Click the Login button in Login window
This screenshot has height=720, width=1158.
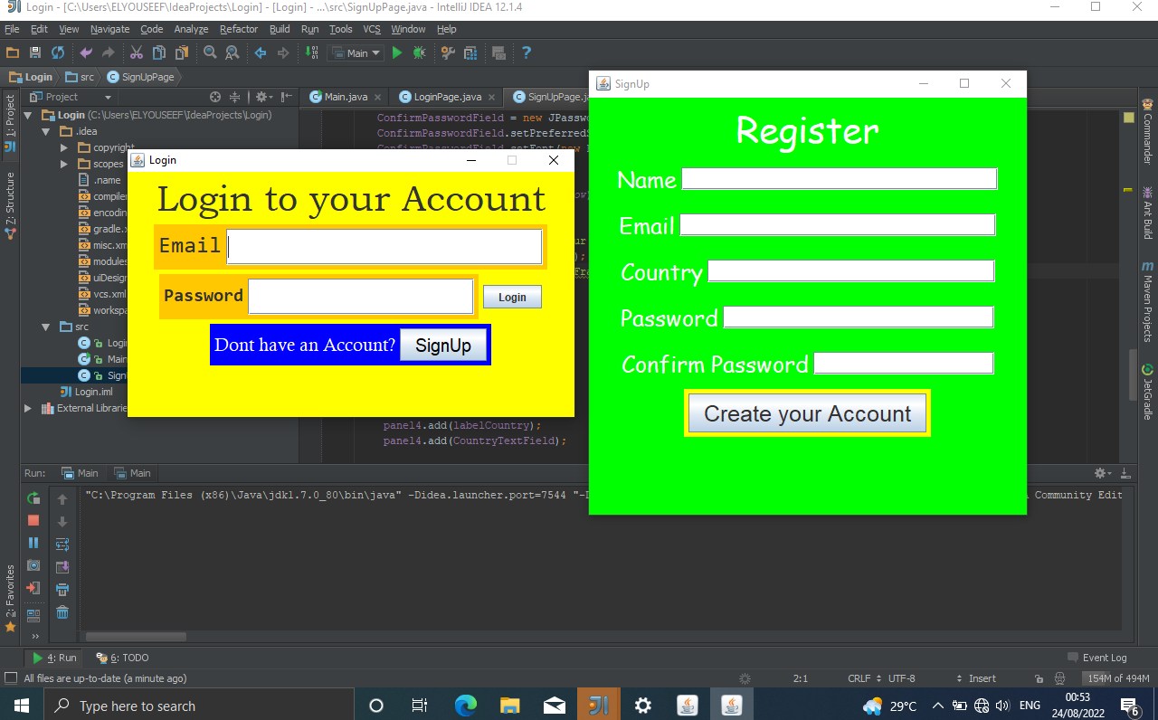pyautogui.click(x=512, y=297)
